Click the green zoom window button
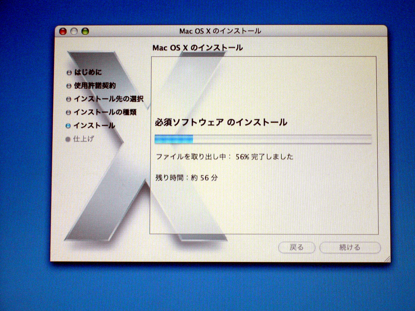415x311 pixels. click(x=85, y=31)
